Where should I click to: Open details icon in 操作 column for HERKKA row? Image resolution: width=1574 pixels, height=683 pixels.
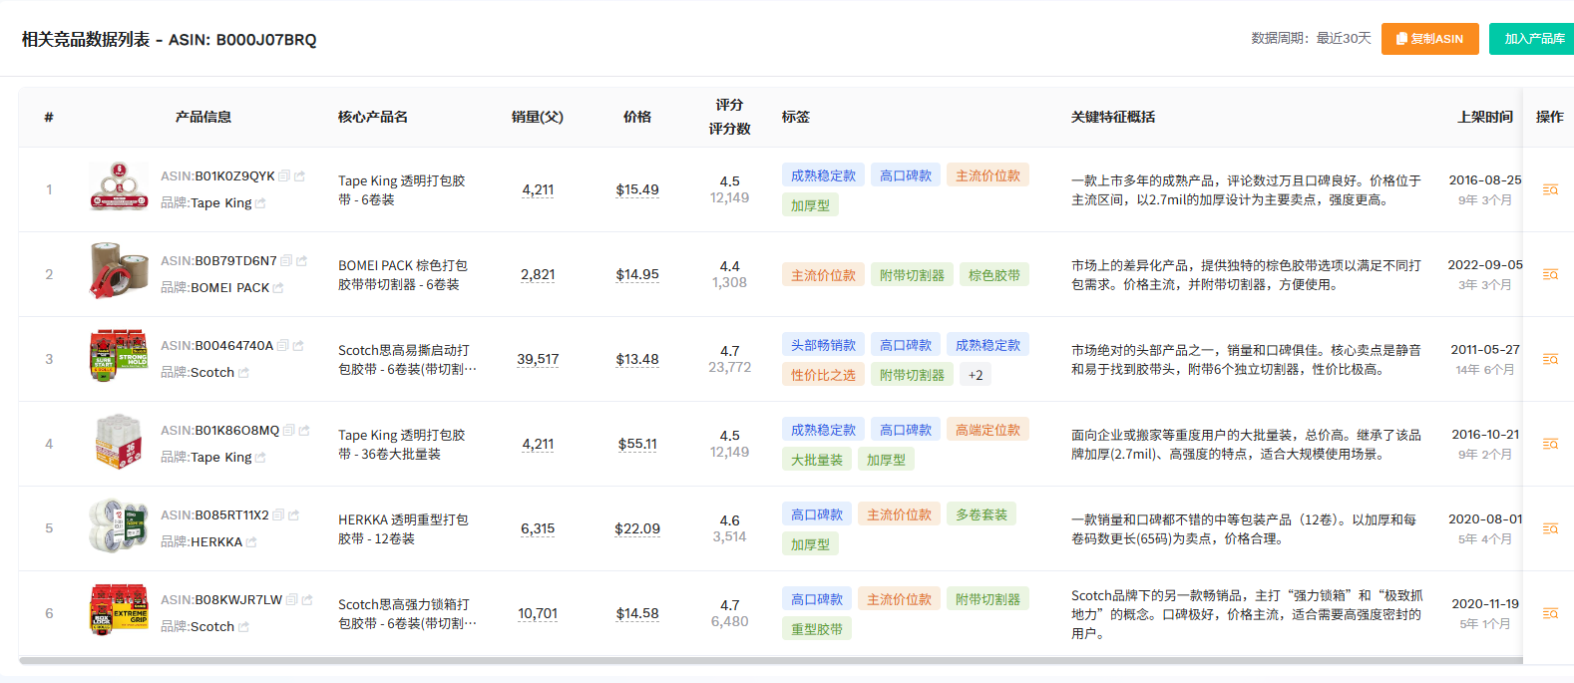(x=1550, y=528)
